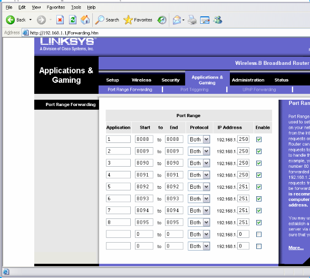This screenshot has height=278, width=310.
Task: Uncheck Enable for application 5
Action: point(258,187)
